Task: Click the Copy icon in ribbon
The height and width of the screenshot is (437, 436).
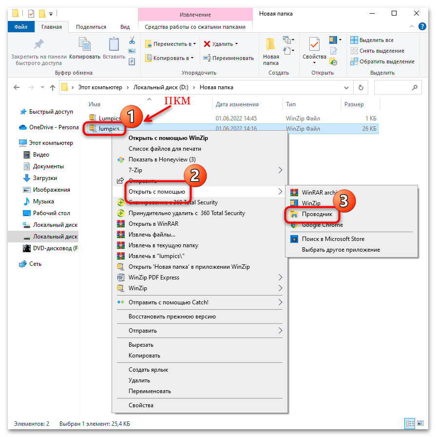Action: pos(85,45)
